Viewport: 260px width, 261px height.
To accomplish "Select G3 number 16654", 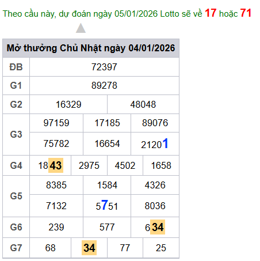I will [x=107, y=143].
